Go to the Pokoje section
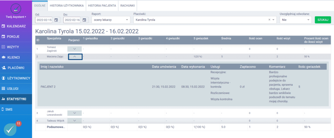The height and width of the screenshot is (138, 334). click(x=16, y=36)
